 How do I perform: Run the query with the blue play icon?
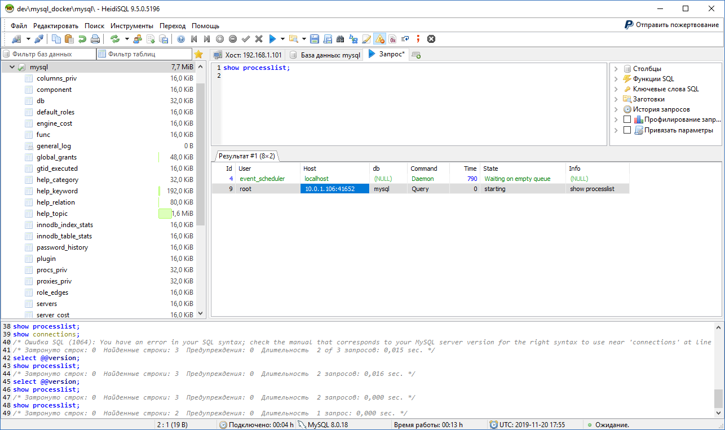pyautogui.click(x=272, y=39)
